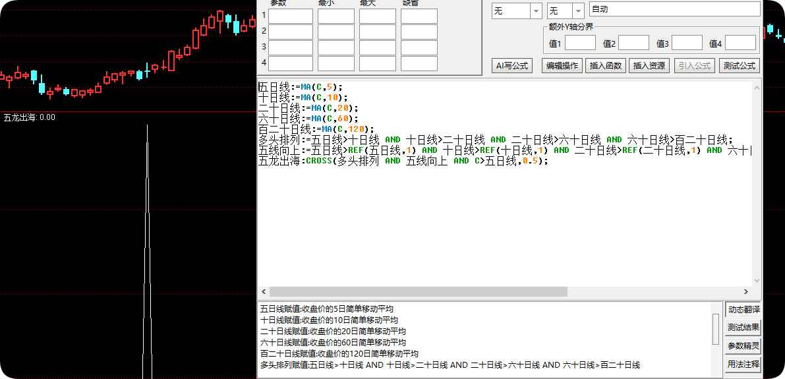Click code line 五日线:=MA(C,5);
This screenshot has width=785, height=379.
click(301, 86)
